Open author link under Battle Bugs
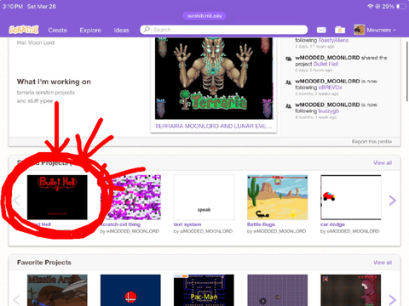 (279, 231)
